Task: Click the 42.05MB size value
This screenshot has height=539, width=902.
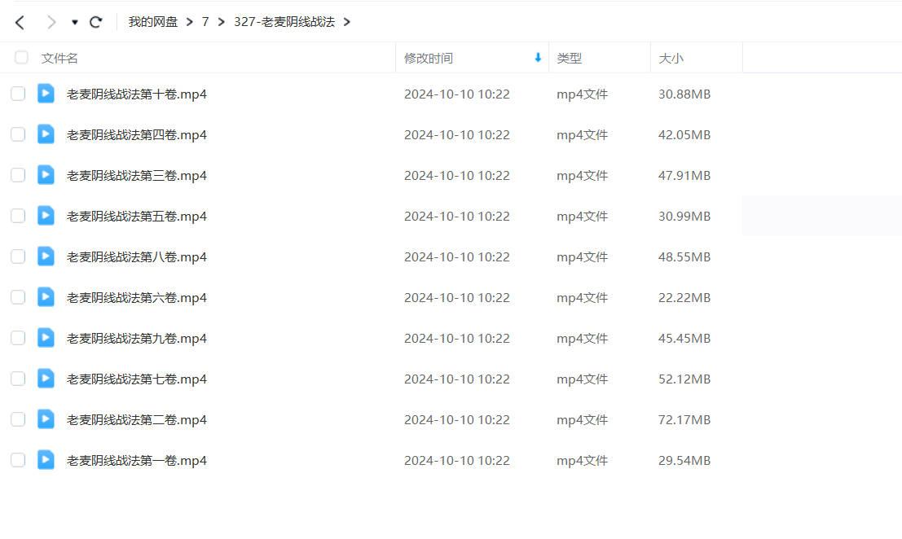Action: 684,135
